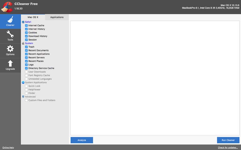Toggle Directory Service Cache checkbox

point(26,68)
